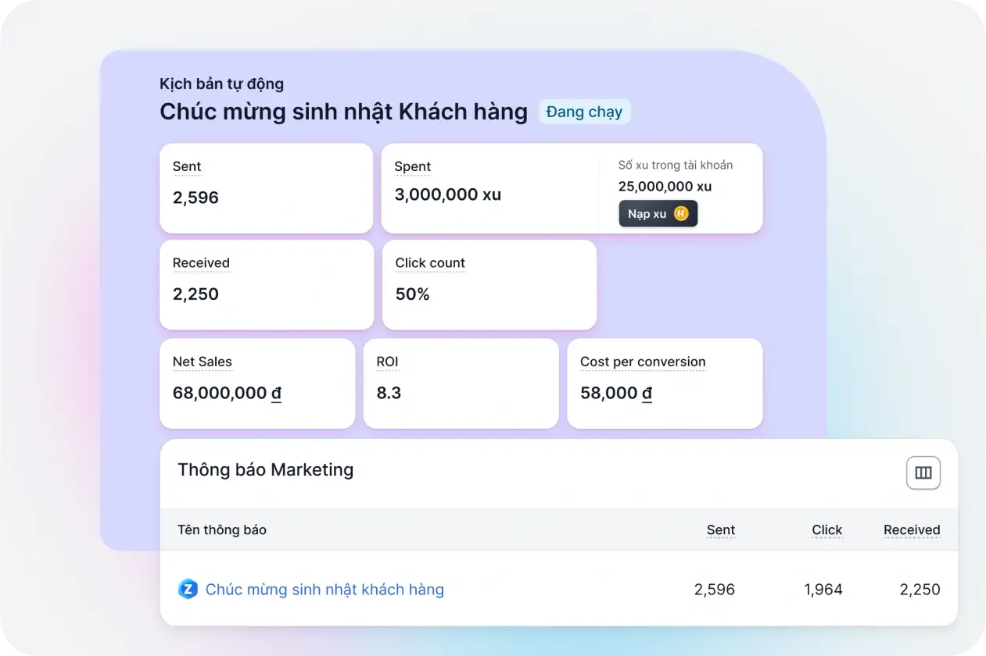This screenshot has height=656, width=986.
Task: Click the Sent metric label tooltip
Action: [186, 166]
